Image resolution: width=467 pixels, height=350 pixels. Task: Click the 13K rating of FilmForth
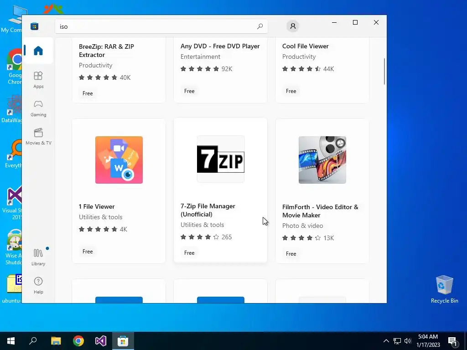coord(308,238)
